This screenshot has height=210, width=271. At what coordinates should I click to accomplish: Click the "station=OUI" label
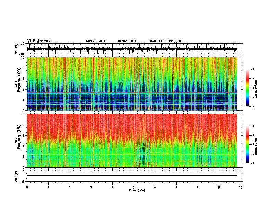tap(127, 41)
